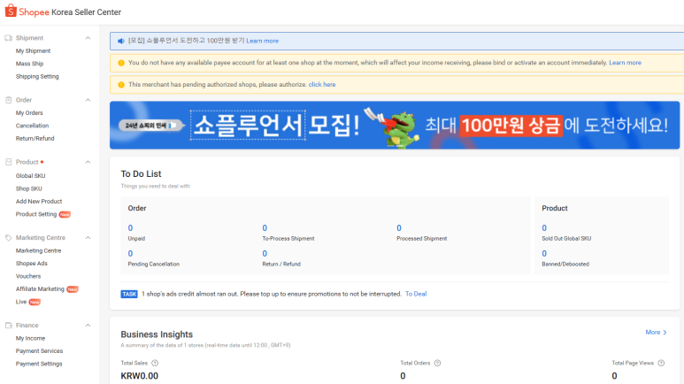Viewport: 684px width, 384px height.
Task: Click the Marketing Centre tag icon
Action: [x=8, y=238]
